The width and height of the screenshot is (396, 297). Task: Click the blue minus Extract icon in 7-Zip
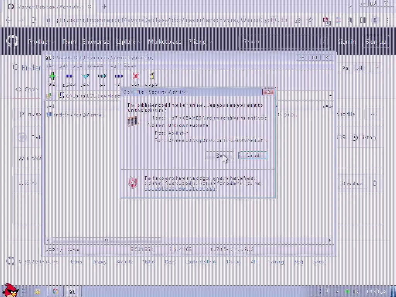69,76
